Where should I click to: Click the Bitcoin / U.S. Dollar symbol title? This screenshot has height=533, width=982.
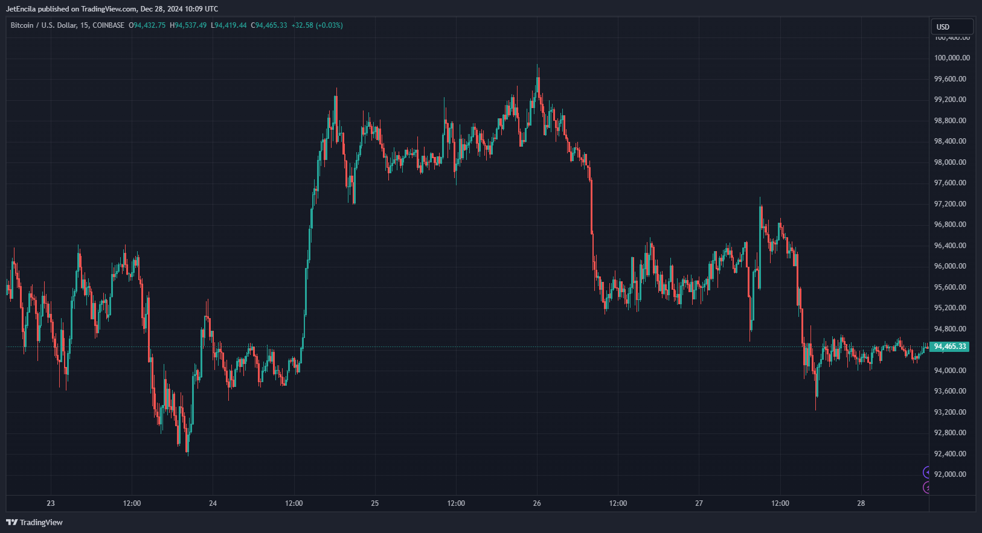click(67, 25)
